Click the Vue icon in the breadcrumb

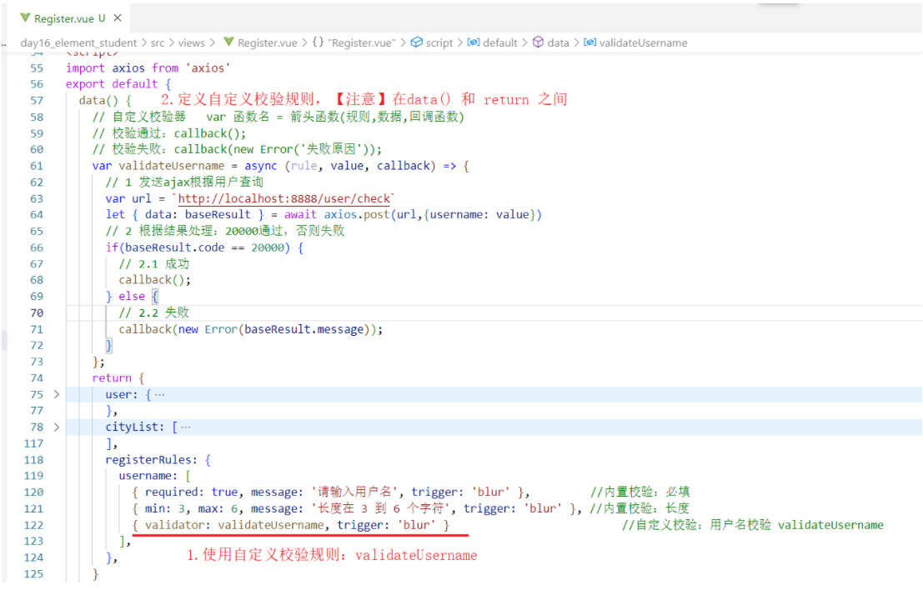(x=228, y=42)
